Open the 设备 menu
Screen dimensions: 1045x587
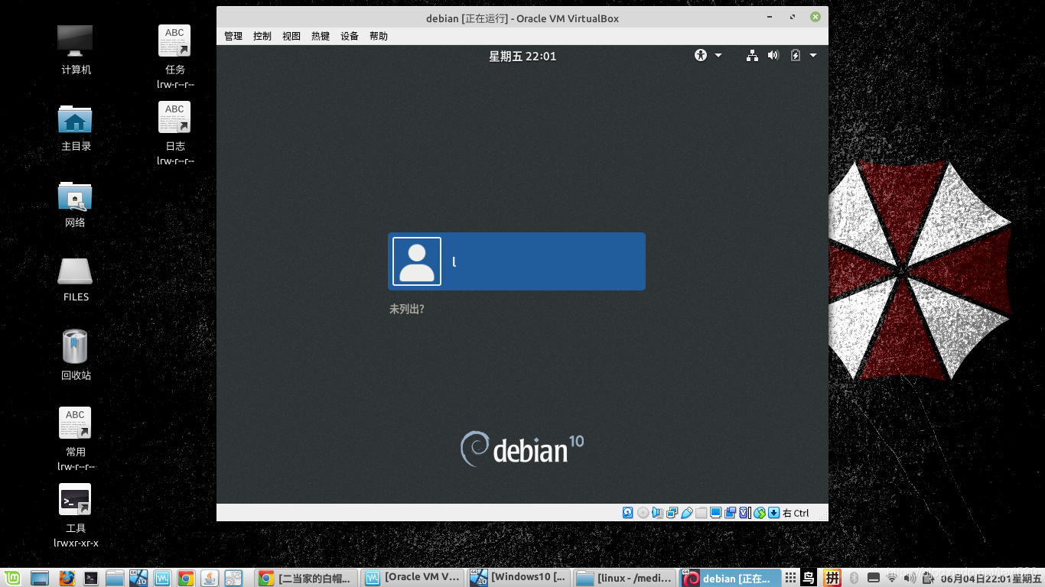tap(350, 36)
